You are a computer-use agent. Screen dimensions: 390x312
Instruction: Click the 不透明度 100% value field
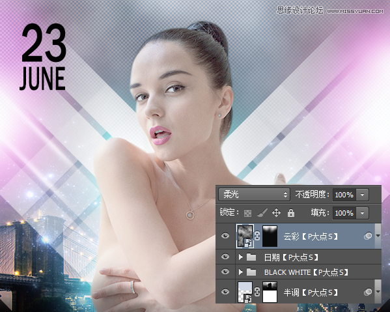point(344,195)
